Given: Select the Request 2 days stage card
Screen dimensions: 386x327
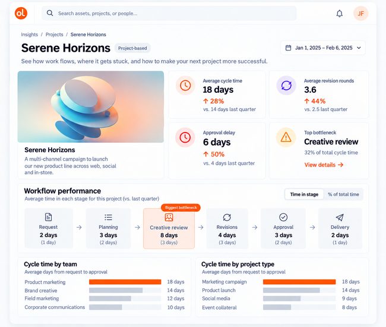Looking at the screenshot, I should coord(49,228).
